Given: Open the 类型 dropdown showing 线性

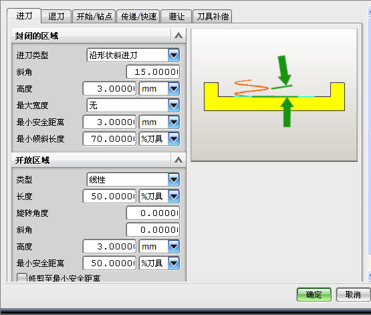Looking at the screenshot, I should click(133, 180).
